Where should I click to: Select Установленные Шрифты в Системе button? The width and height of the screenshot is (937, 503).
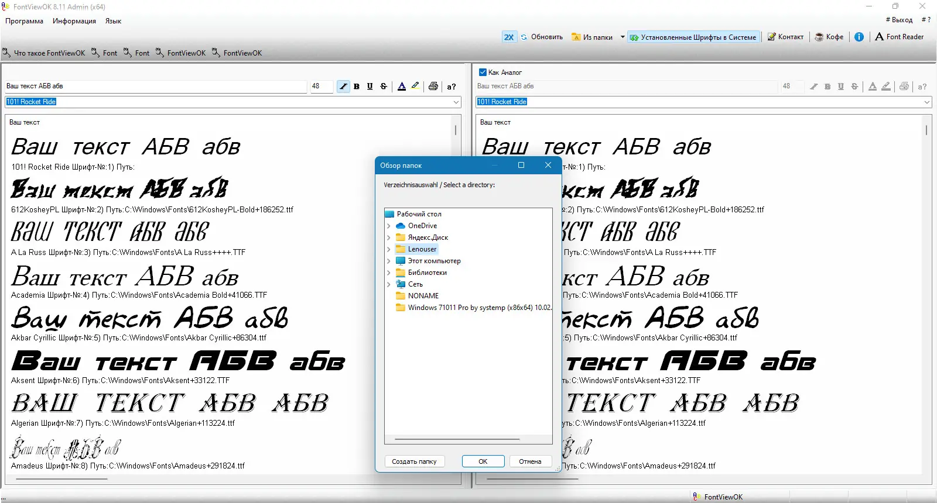click(693, 37)
